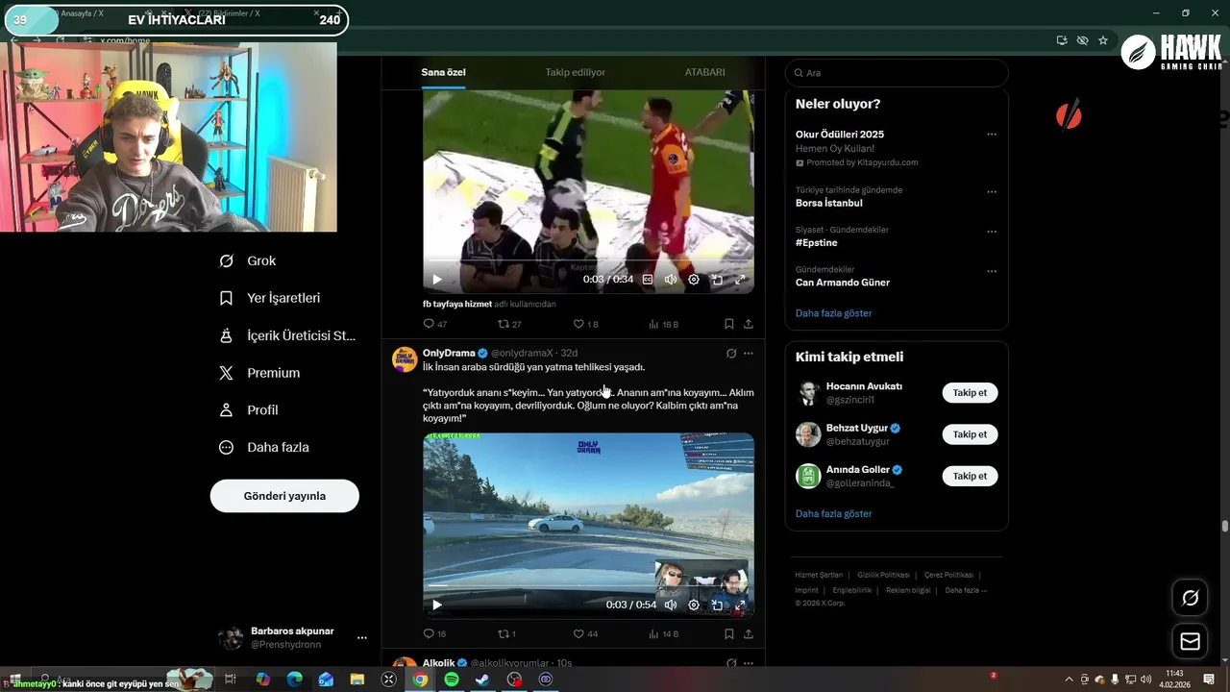Toggle captions on the football video
1230x692 pixels.
648,280
